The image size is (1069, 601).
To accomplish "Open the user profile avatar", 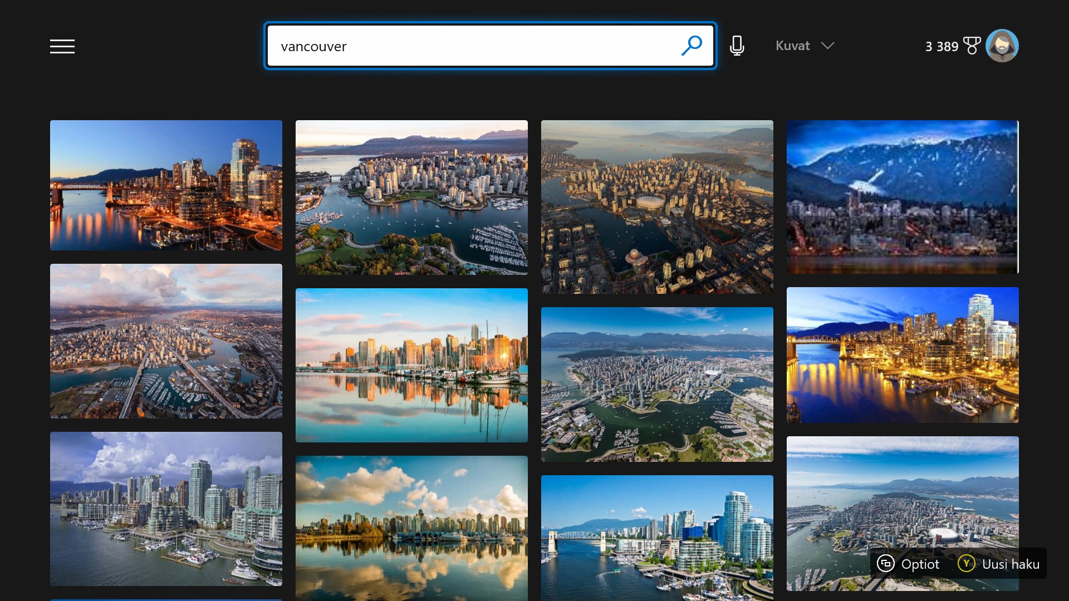I will [1002, 46].
